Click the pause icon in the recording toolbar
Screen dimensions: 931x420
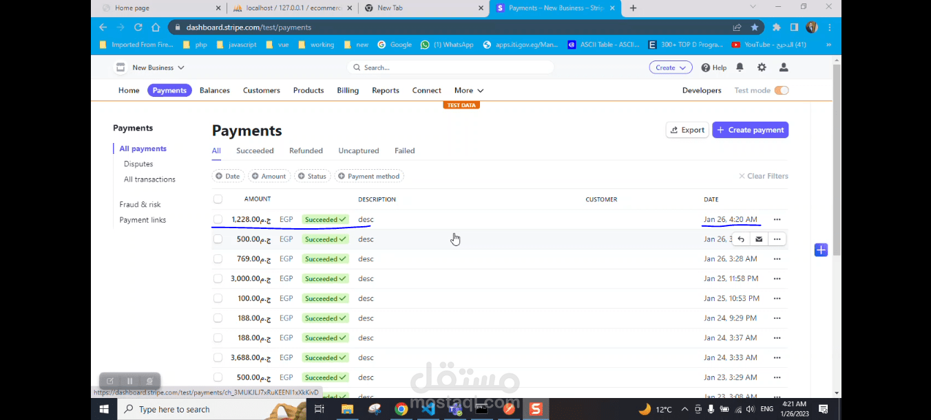[129, 381]
